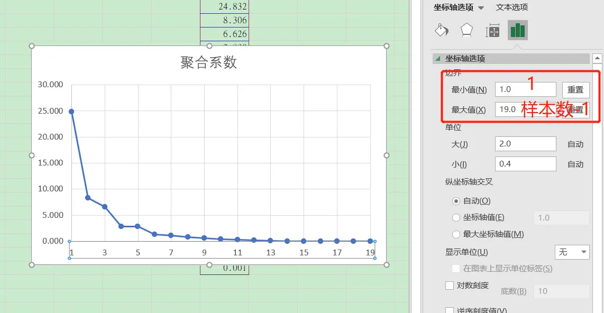
Task: Enable the 对数刻度 checkbox
Action: pyautogui.click(x=450, y=286)
